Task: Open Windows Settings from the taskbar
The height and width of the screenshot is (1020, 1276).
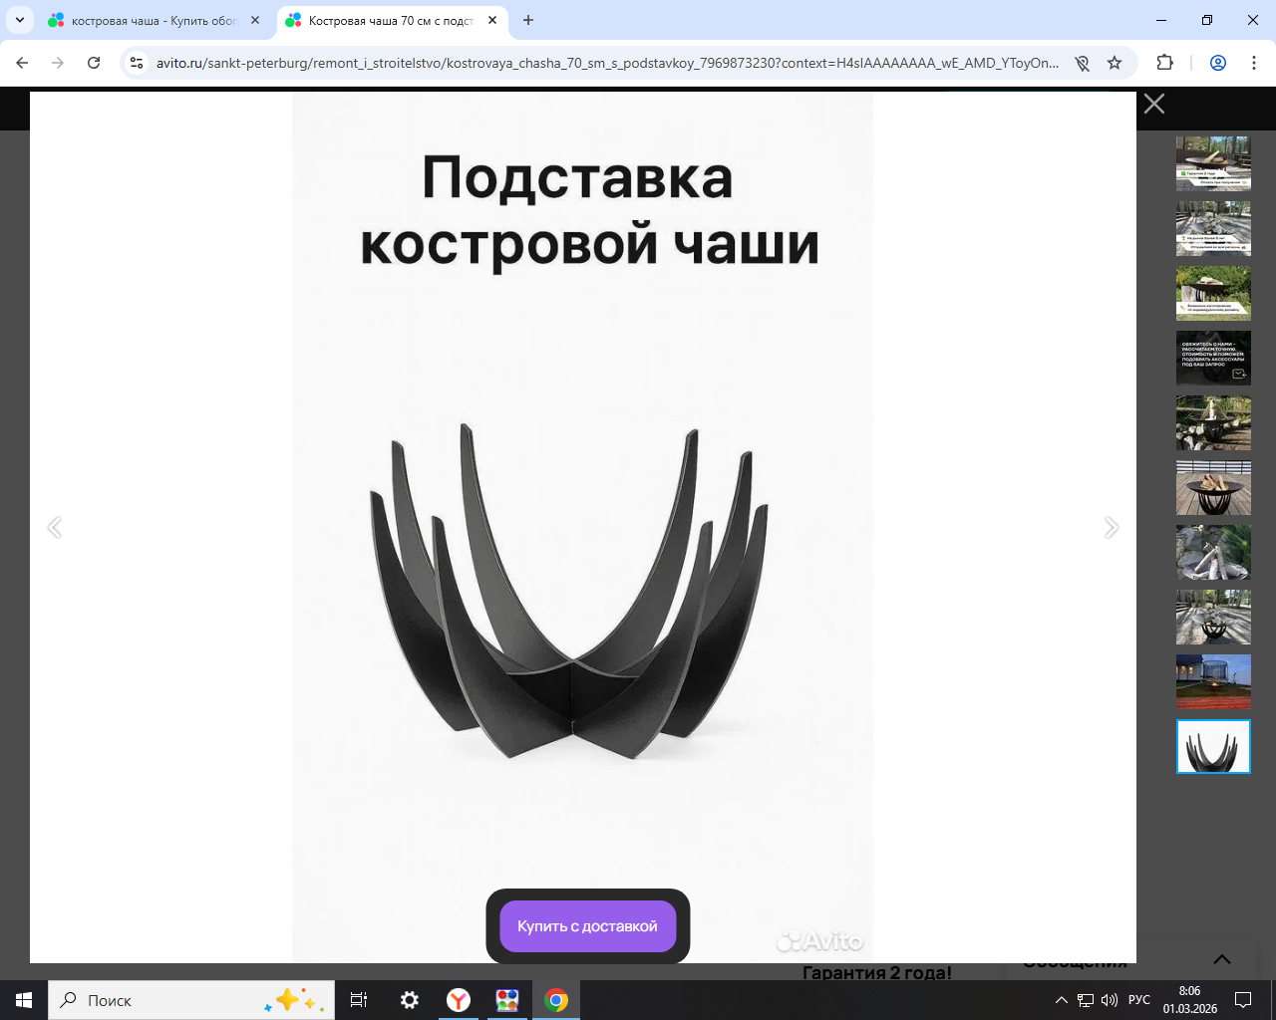Action: coord(410,1000)
